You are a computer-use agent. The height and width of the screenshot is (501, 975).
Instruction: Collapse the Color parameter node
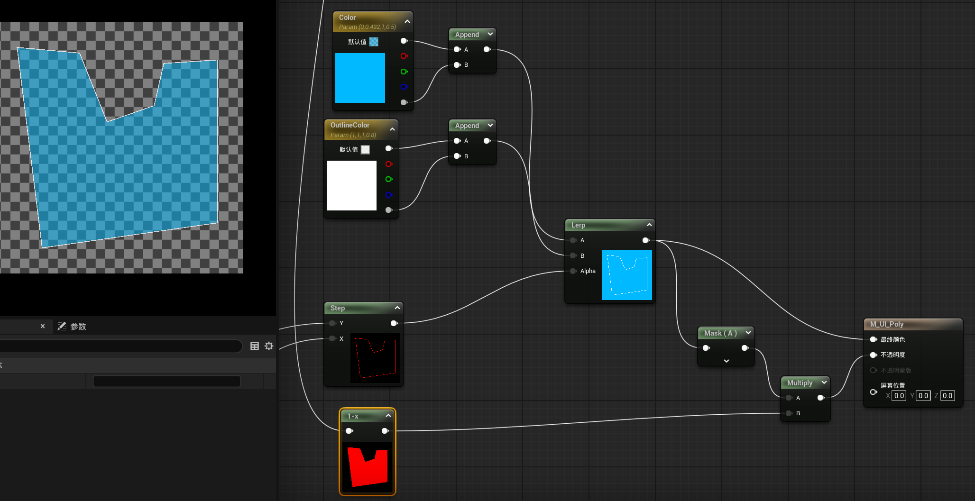tap(407, 21)
